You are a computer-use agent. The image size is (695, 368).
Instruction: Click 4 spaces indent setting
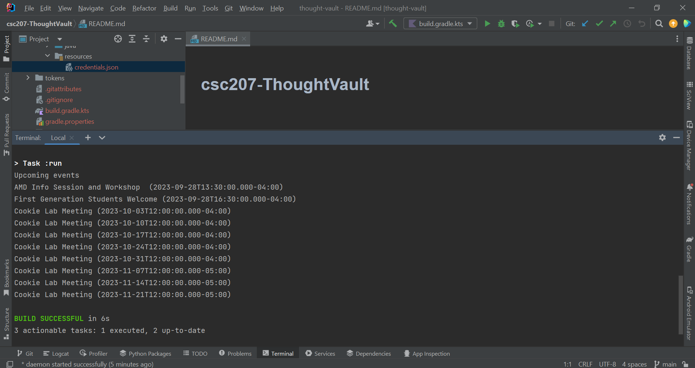coord(634,364)
